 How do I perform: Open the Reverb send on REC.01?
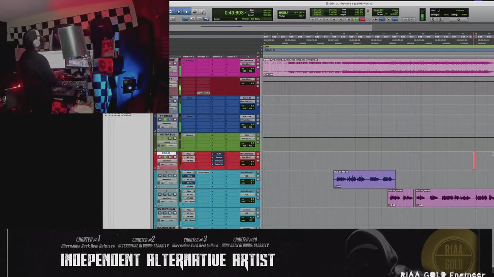(x=219, y=157)
